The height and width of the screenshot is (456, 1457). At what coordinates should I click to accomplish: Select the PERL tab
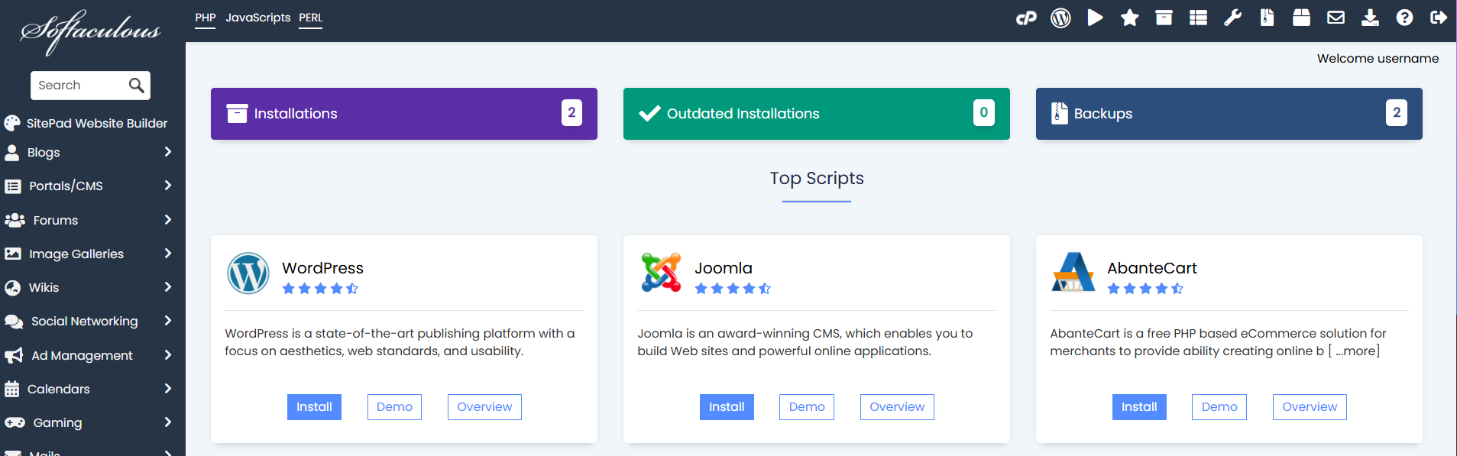tap(310, 18)
